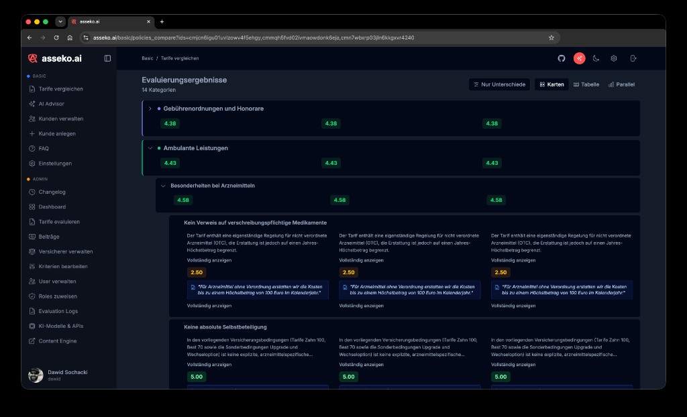Close the asseko.ai browser tab
The width and height of the screenshot is (687, 417).
[148, 21]
